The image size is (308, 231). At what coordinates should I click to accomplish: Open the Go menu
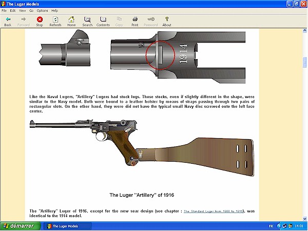click(31, 11)
